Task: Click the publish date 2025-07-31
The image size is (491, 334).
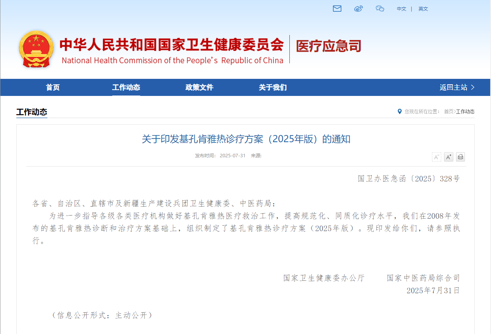Action: pyautogui.click(x=233, y=156)
